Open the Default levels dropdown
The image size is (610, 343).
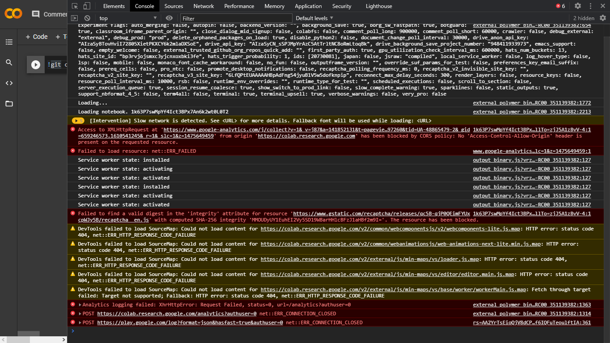click(x=314, y=18)
